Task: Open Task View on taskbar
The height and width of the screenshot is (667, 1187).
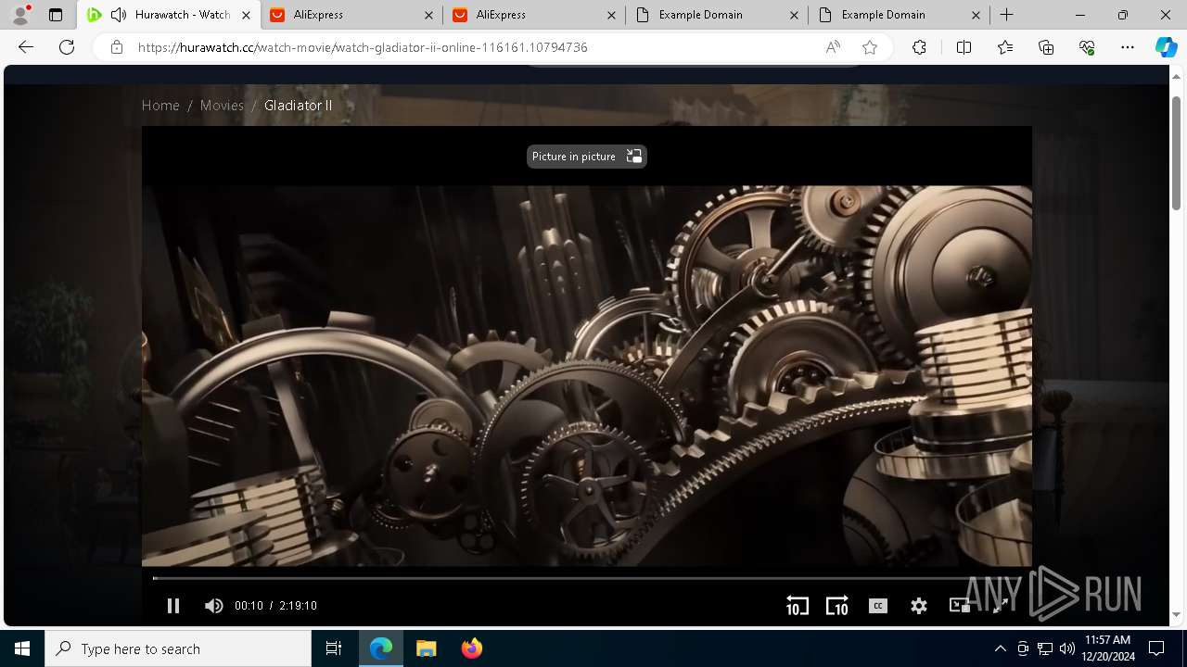Action: [x=334, y=648]
